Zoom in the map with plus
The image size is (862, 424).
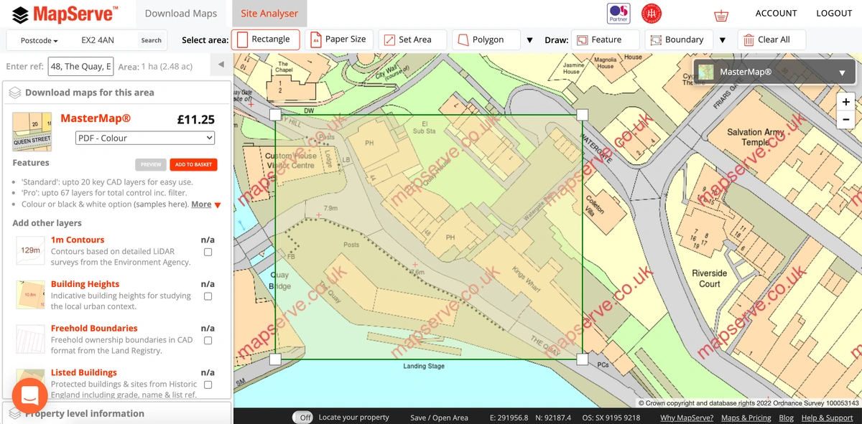point(846,103)
